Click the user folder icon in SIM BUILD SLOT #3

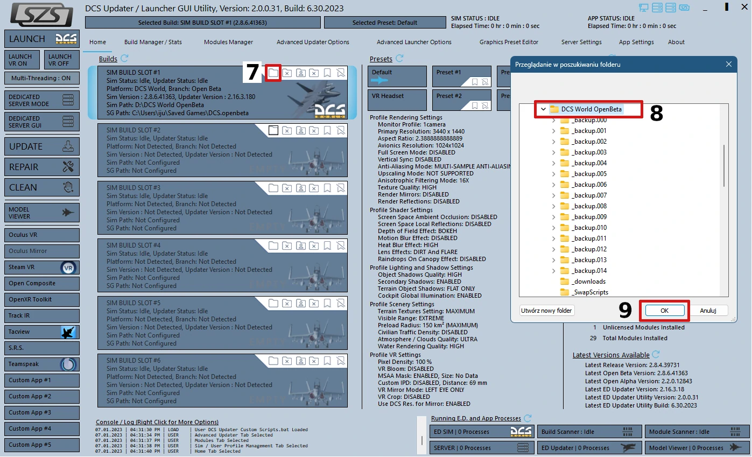coord(300,188)
